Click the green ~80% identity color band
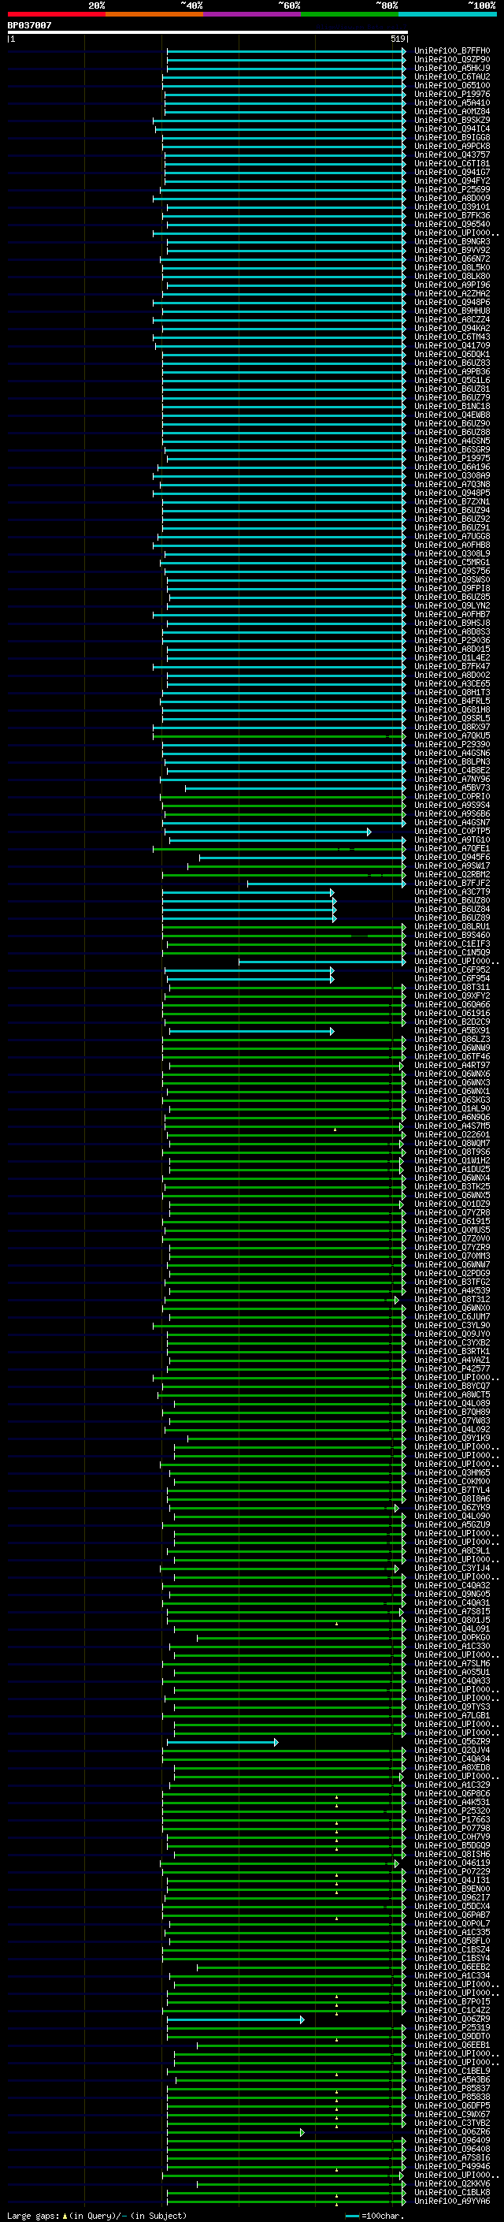 point(350,14)
